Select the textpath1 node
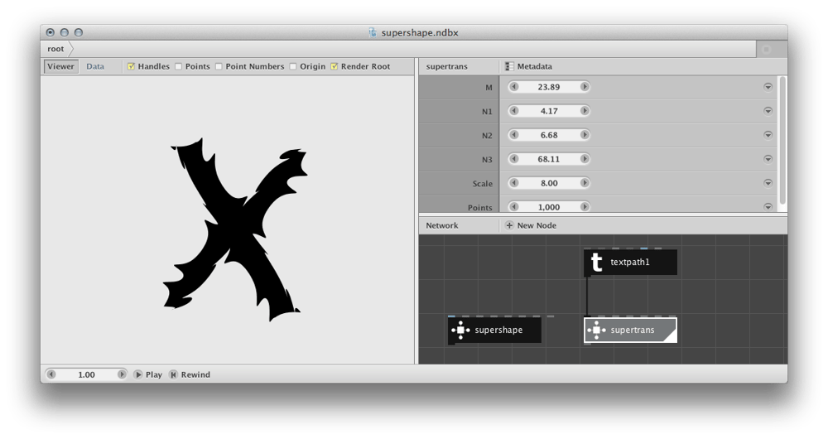This screenshot has height=439, width=828. coord(630,263)
